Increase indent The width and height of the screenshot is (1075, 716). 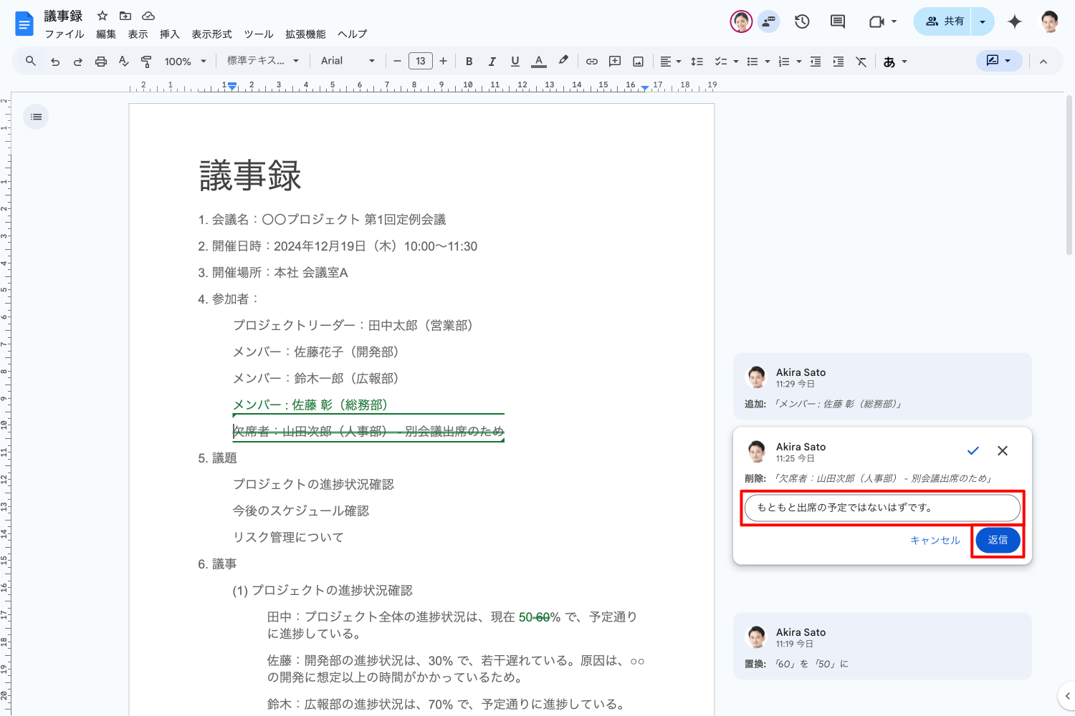coord(838,62)
